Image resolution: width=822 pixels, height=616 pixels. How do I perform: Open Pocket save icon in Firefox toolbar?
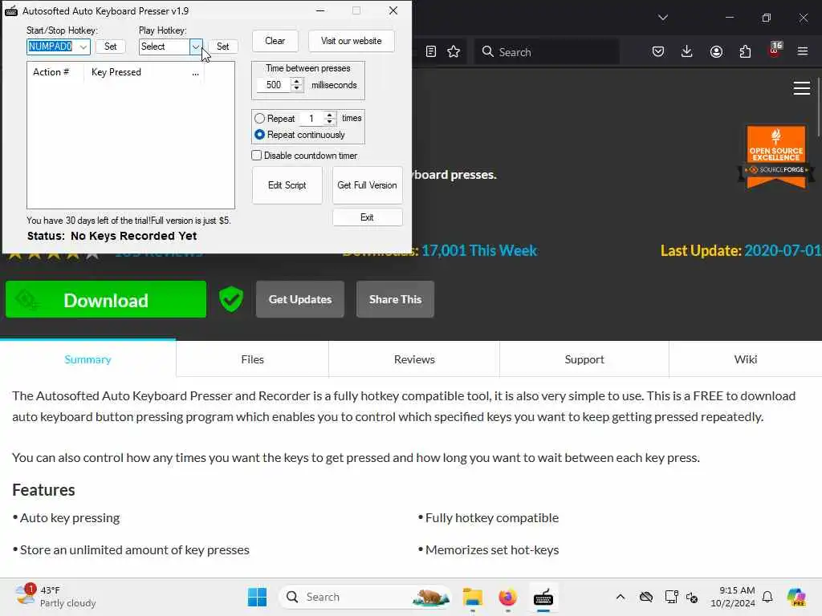pyautogui.click(x=658, y=51)
